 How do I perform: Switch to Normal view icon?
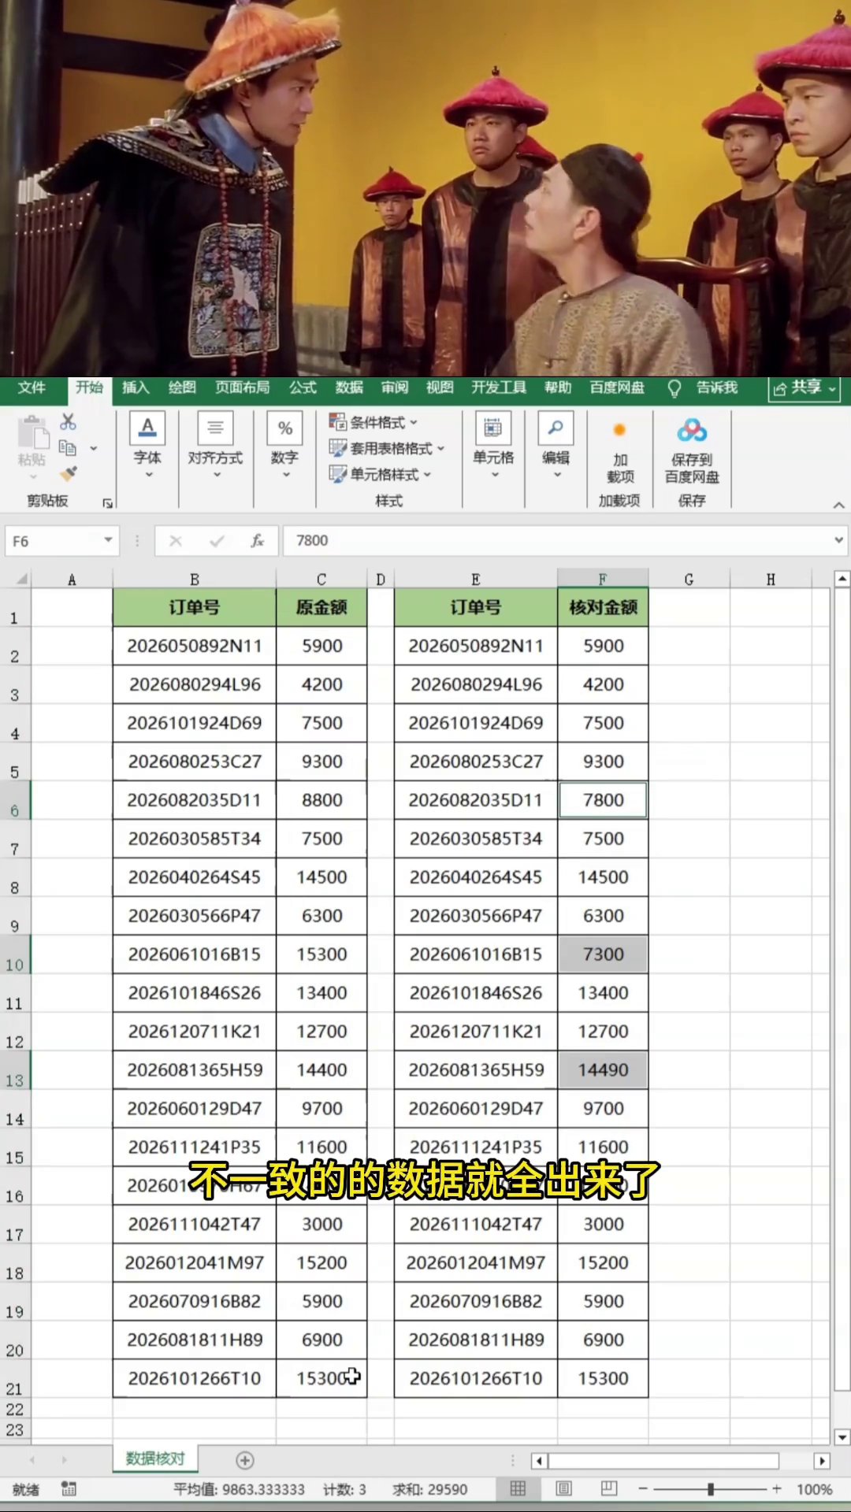pyautogui.click(x=518, y=1488)
